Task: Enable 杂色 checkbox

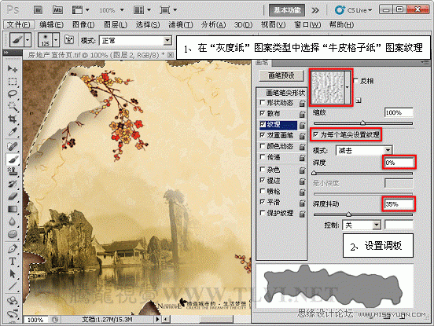Action: click(x=263, y=169)
